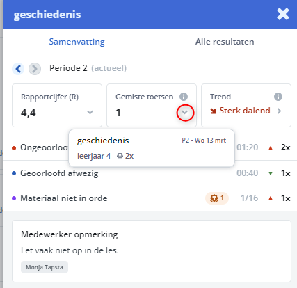The width and height of the screenshot is (297, 288).
Task: Open the geschiedenis missed test popup entry
Action: pos(152,148)
